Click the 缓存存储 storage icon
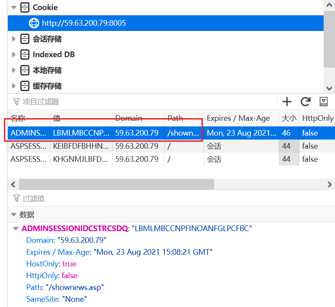Screen dimensions: 335x307 25,86
